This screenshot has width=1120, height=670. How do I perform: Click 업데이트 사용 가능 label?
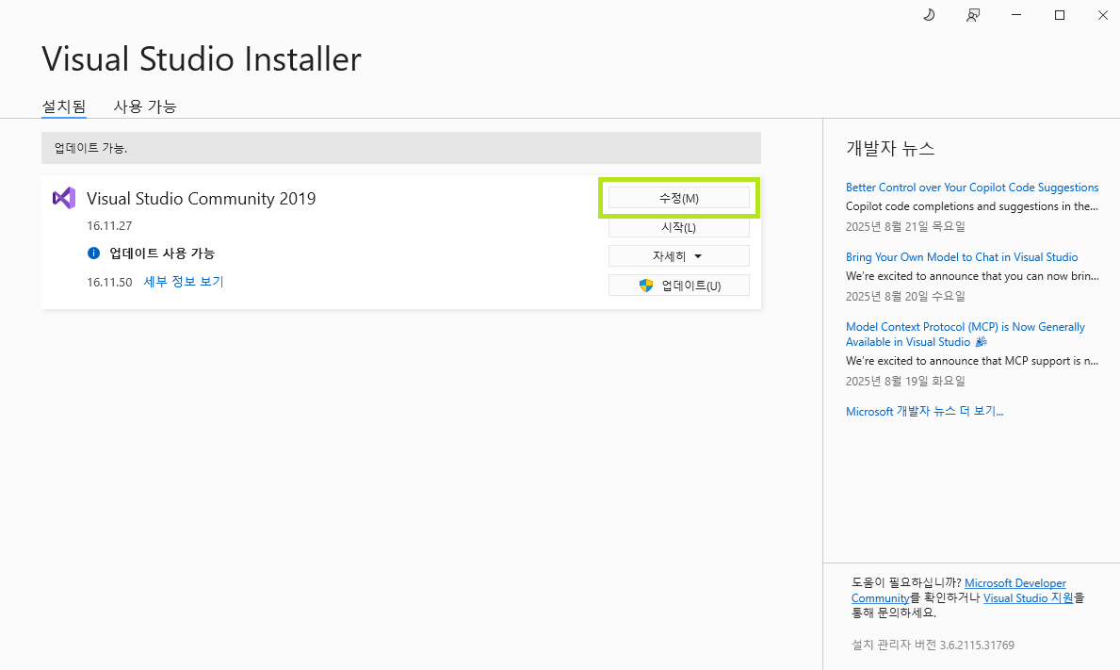point(162,253)
